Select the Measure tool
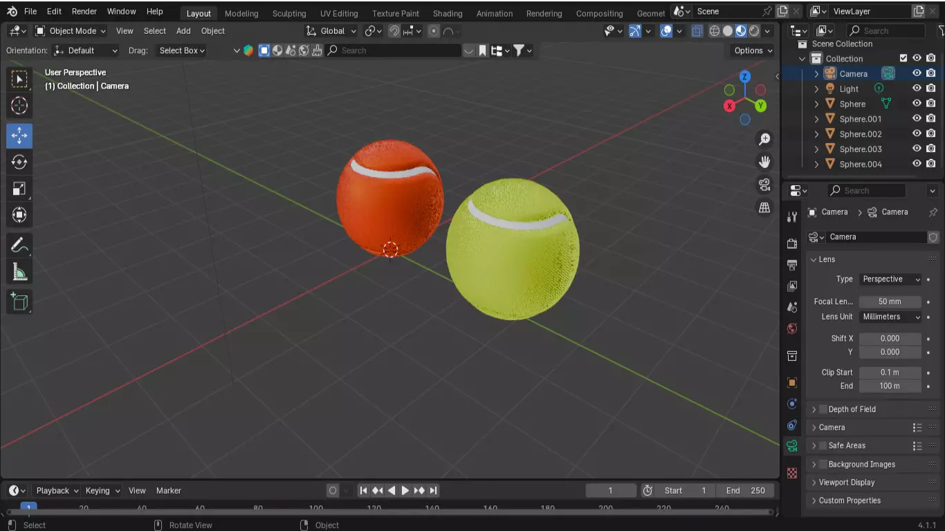945x531 pixels. 19,272
